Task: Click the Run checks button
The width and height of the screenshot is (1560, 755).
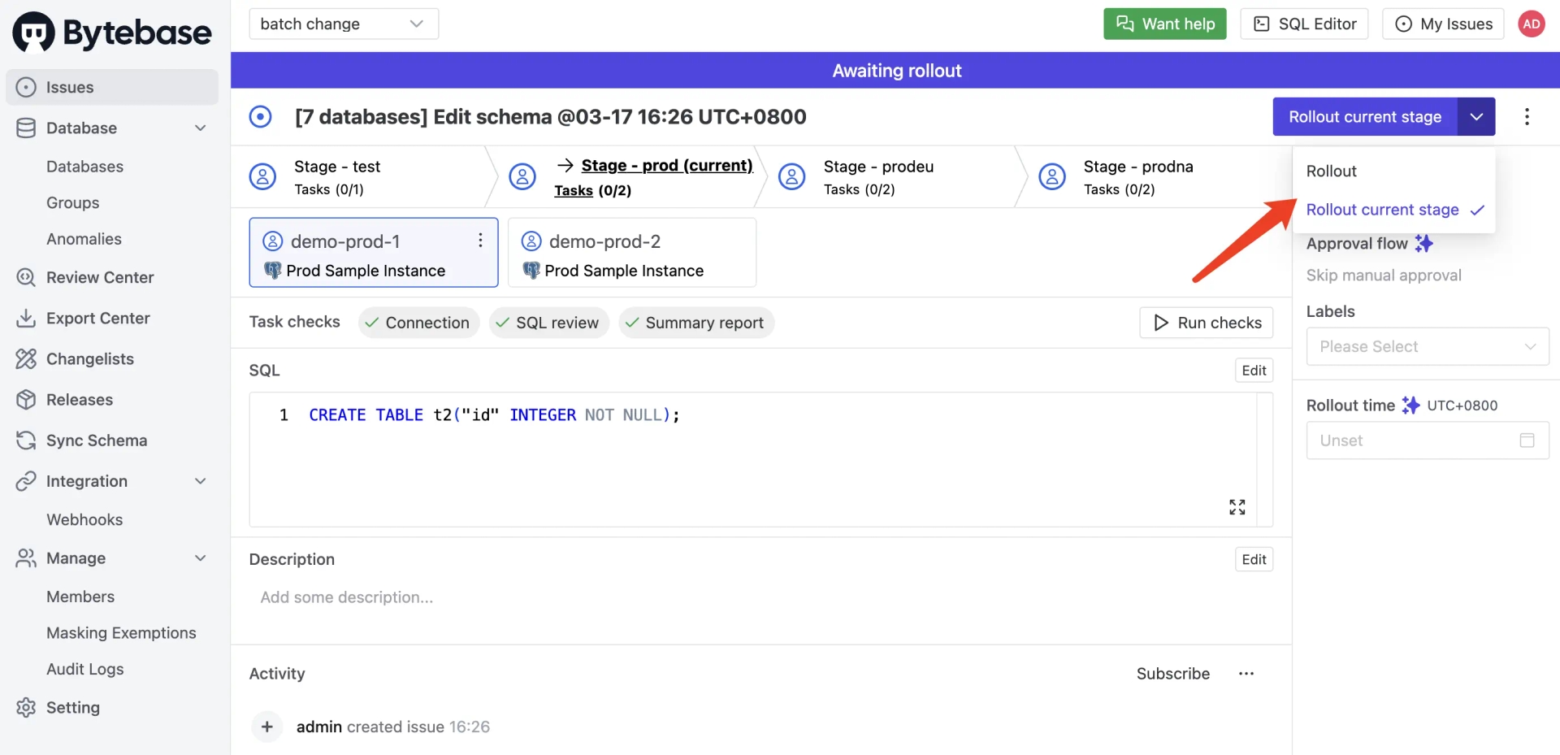Action: 1207,323
